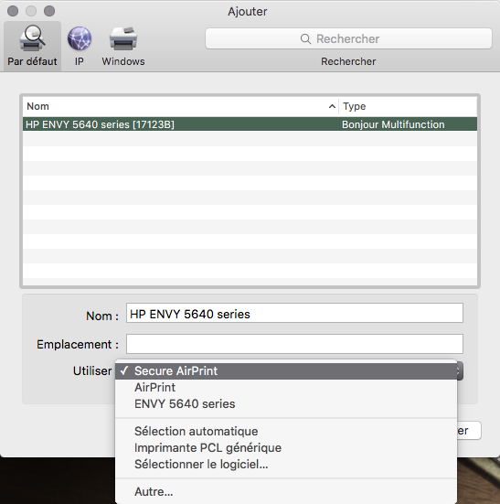This screenshot has width=500, height=504.
Task: Click the Utiliser popup arrows
Action: click(x=460, y=371)
